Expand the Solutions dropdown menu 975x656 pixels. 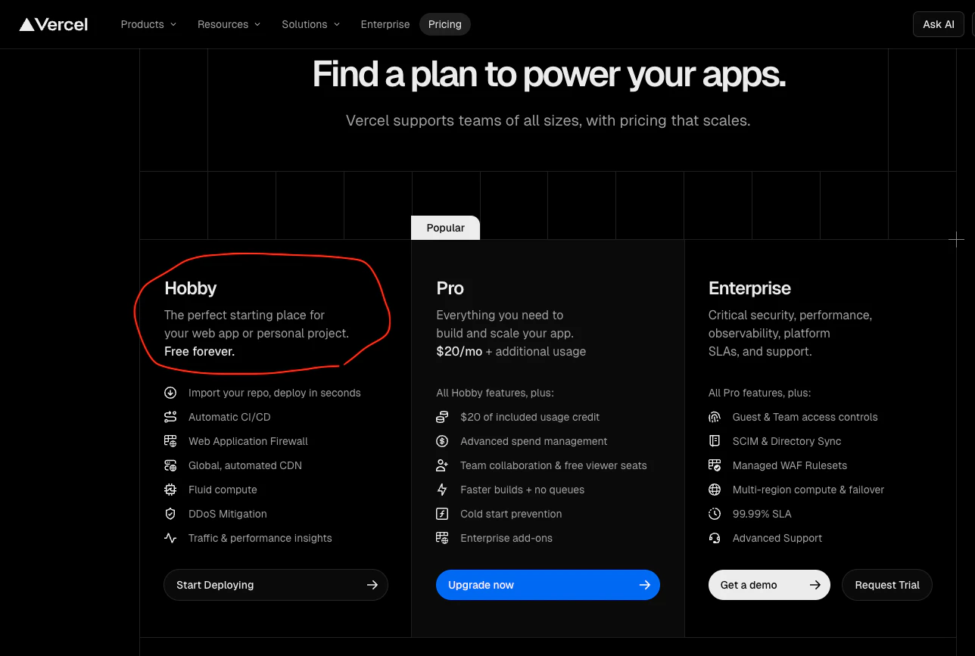310,24
